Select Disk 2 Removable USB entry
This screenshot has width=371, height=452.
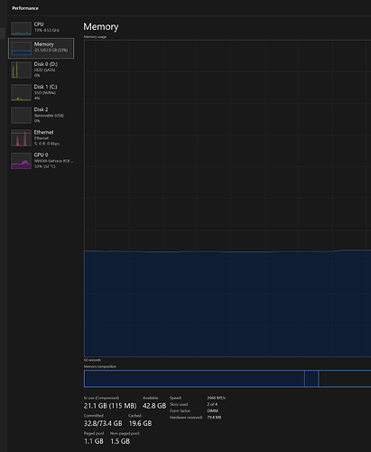[x=41, y=115]
